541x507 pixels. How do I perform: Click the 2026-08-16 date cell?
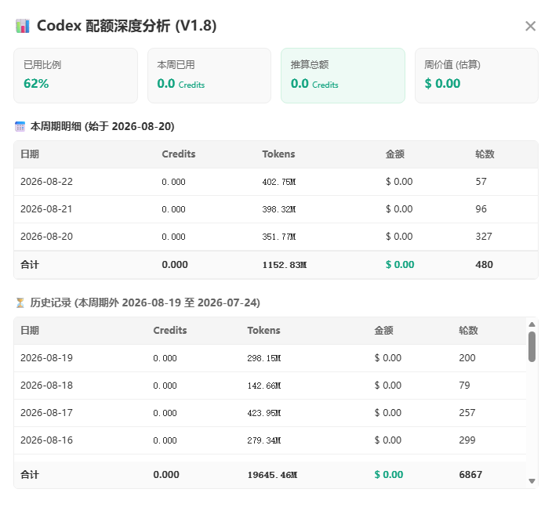pos(46,440)
